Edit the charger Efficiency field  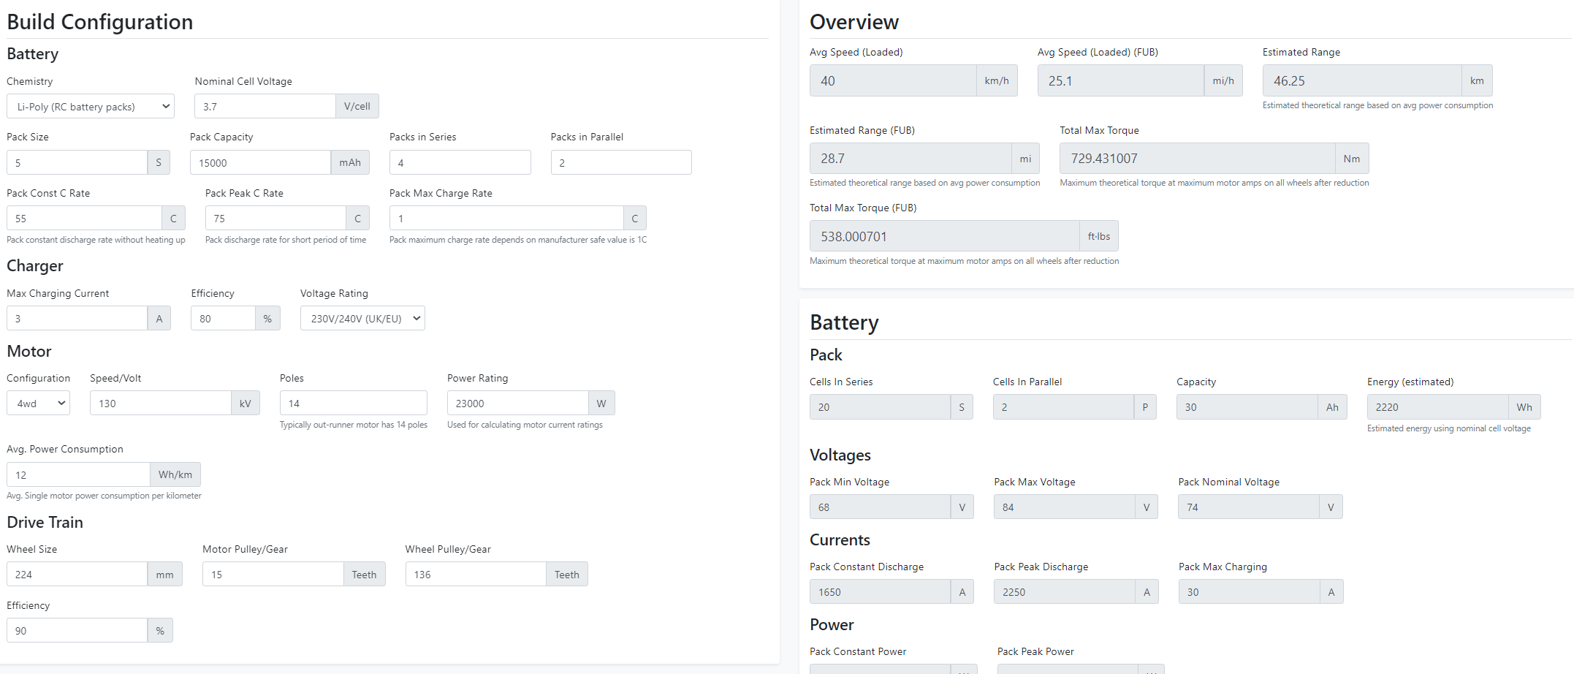[x=223, y=319]
